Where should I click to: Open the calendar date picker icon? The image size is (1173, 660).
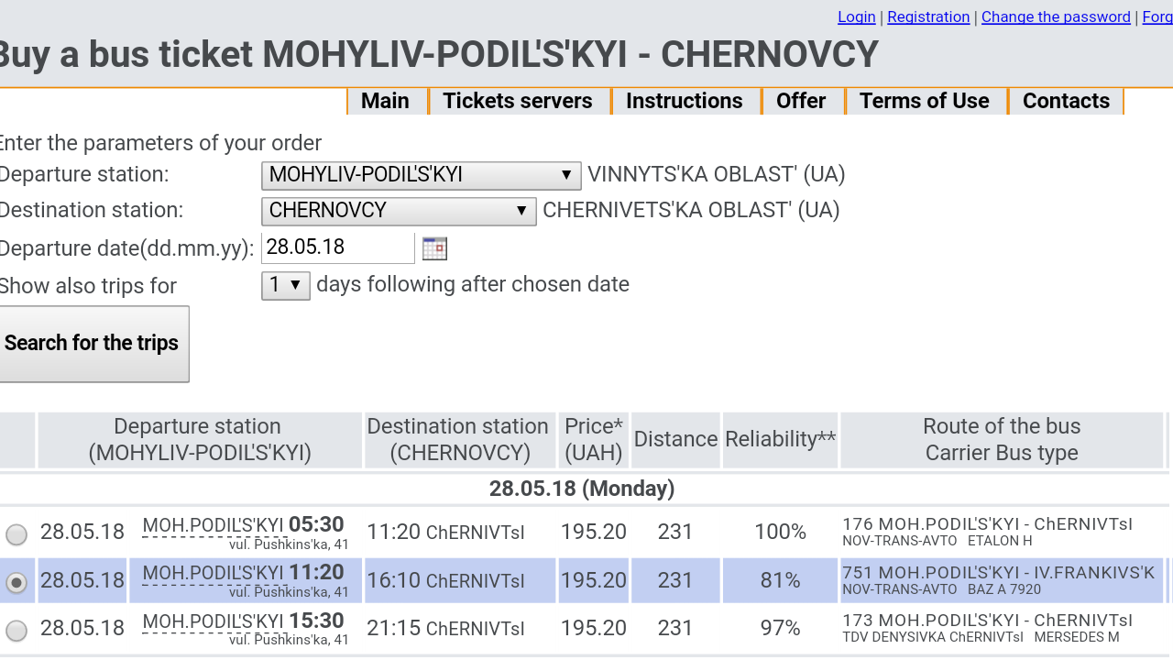434,247
